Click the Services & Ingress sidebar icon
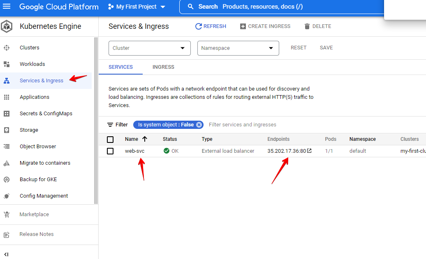This screenshot has width=426, height=259. point(7,81)
